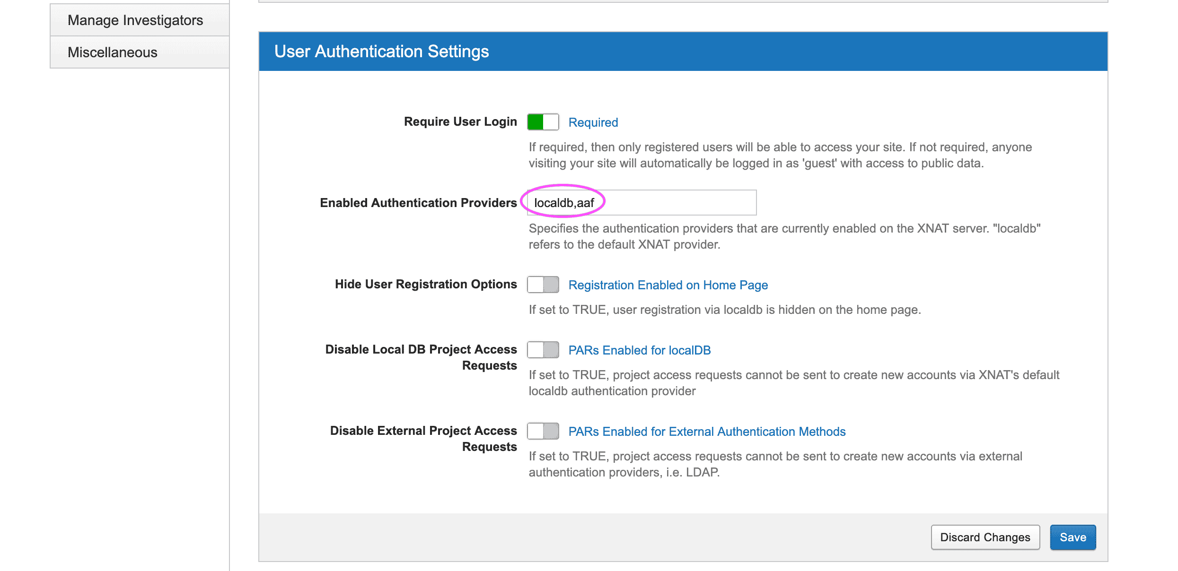The width and height of the screenshot is (1178, 571).
Task: Toggle Disable Local DB Project Access Requests switch
Action: pyautogui.click(x=543, y=350)
